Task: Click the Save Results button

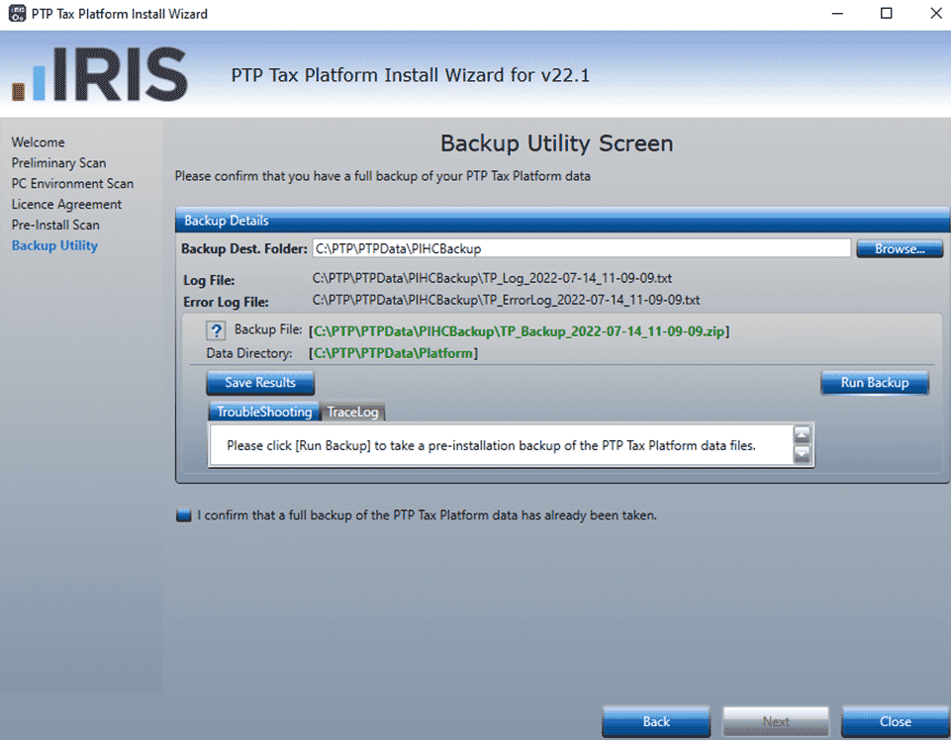Action: 260,383
